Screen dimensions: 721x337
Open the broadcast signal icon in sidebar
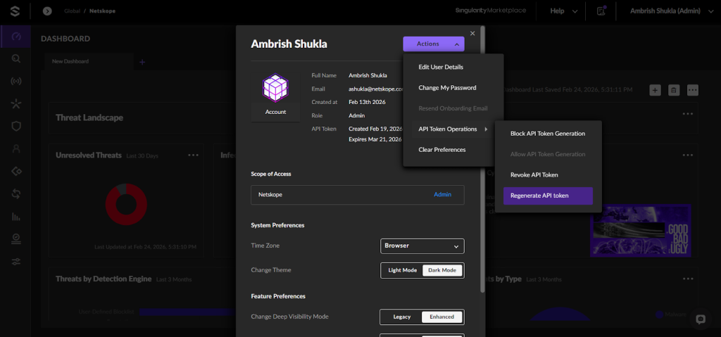(x=16, y=82)
